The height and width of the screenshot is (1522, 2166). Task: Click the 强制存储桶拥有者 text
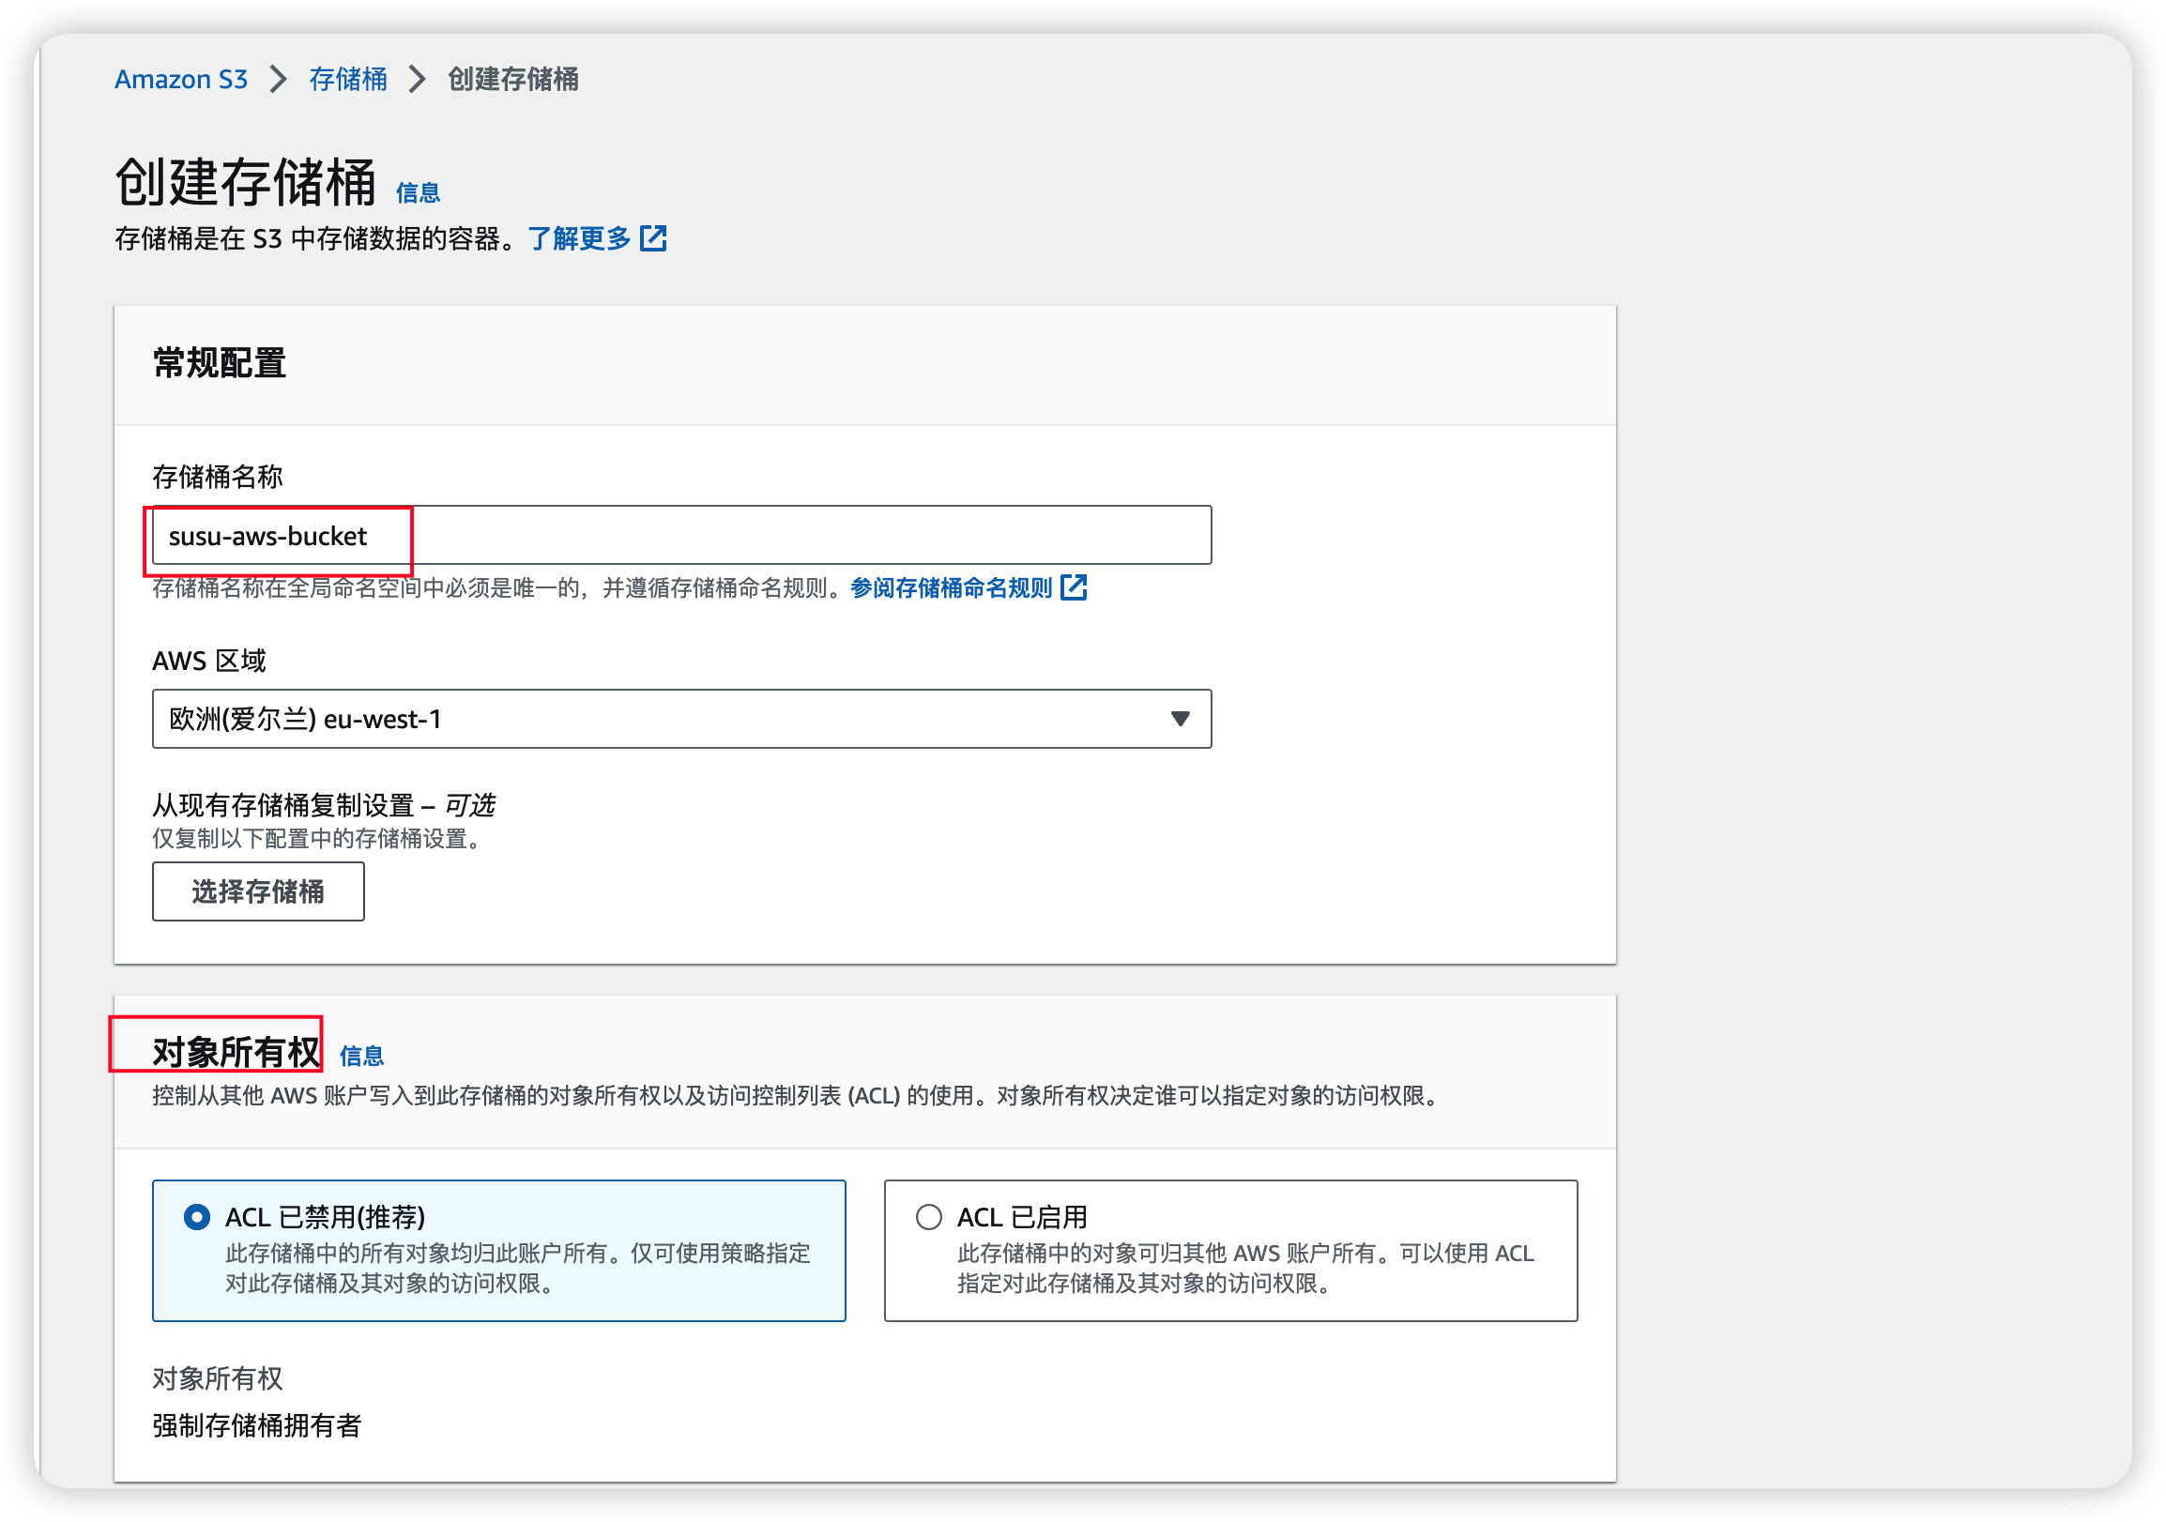[x=257, y=1425]
